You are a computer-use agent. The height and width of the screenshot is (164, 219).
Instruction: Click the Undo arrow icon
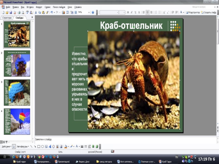click(x=51, y=12)
